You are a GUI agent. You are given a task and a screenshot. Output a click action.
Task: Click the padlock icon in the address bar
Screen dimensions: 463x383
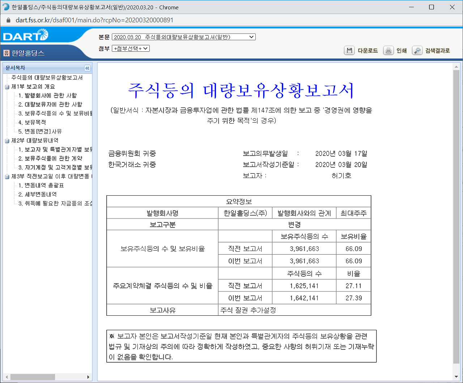[8, 20]
